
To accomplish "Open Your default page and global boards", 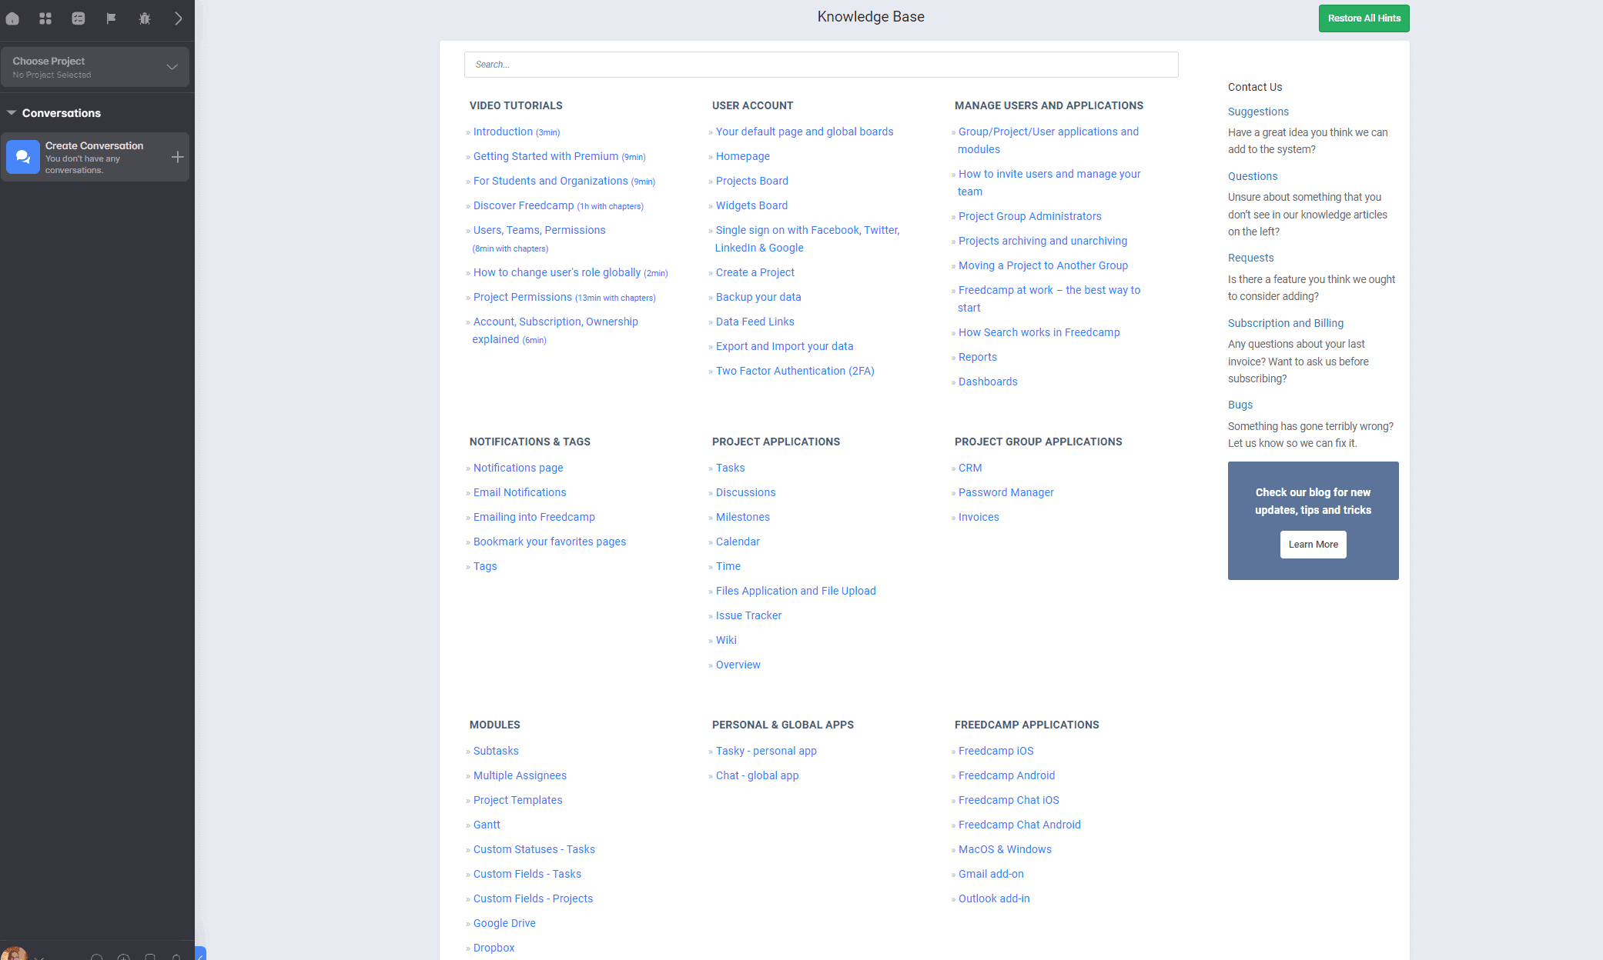I will (x=805, y=132).
